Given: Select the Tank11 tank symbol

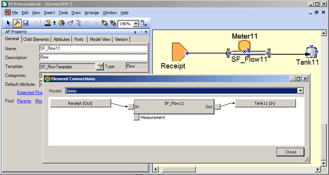Looking at the screenshot, I should (x=312, y=52).
